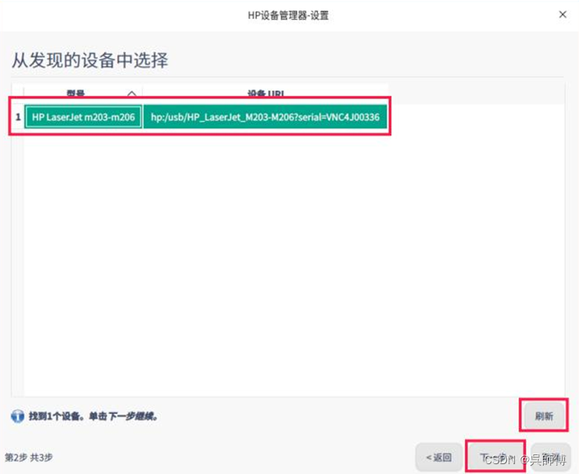The width and height of the screenshot is (579, 474).
Task: Proceed with the 下一步 button
Action: click(x=495, y=458)
